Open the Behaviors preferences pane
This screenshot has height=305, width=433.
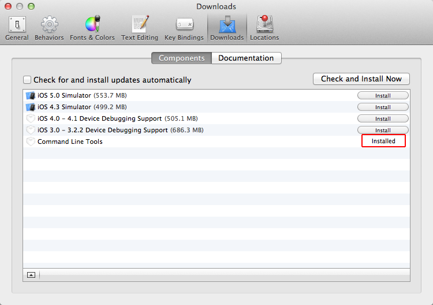(x=49, y=28)
